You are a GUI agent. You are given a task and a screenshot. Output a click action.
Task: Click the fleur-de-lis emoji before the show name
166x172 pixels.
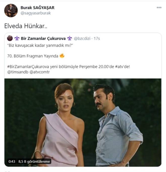point(17,38)
